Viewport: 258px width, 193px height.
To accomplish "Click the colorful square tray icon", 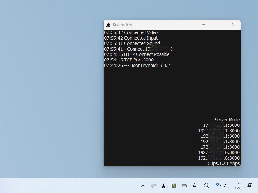I will click(174, 186).
